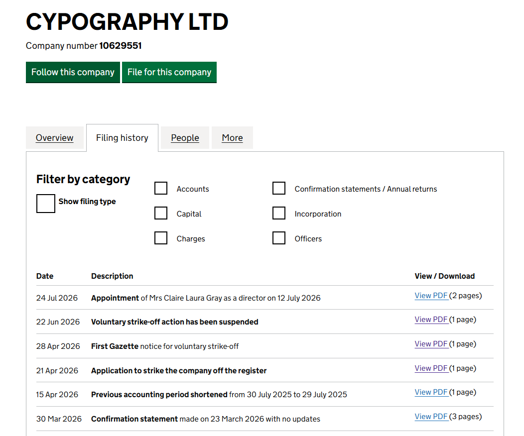Viewport: 524px width, 436px height.
Task: Click Previous accounting period shortened description
Action: pos(219,395)
